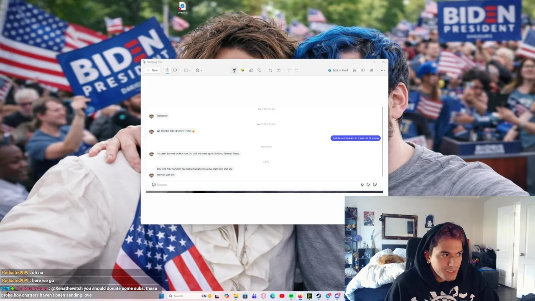Image resolution: width=535 pixels, height=301 pixels.
Task: Share the snip from toolbar
Action: coord(371,70)
